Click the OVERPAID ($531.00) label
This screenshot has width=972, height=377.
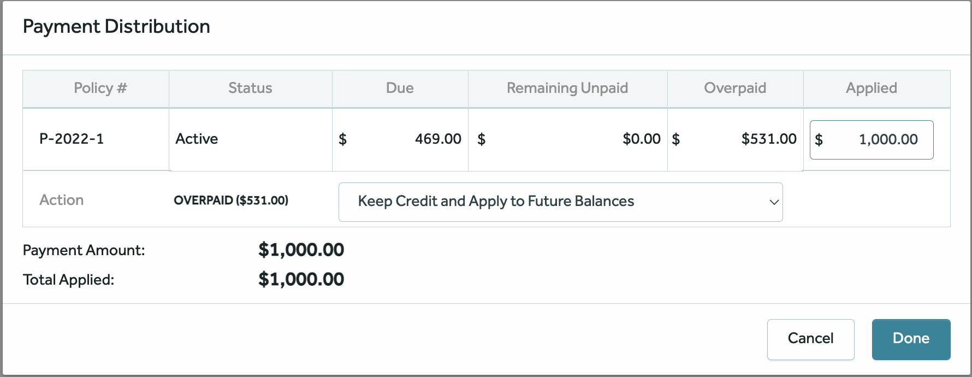pos(231,201)
